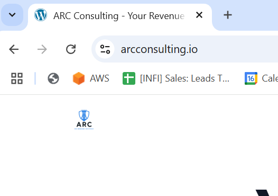Open the [INFI] Sales: Leads bookmark text
The width and height of the screenshot is (278, 196).
[184, 78]
